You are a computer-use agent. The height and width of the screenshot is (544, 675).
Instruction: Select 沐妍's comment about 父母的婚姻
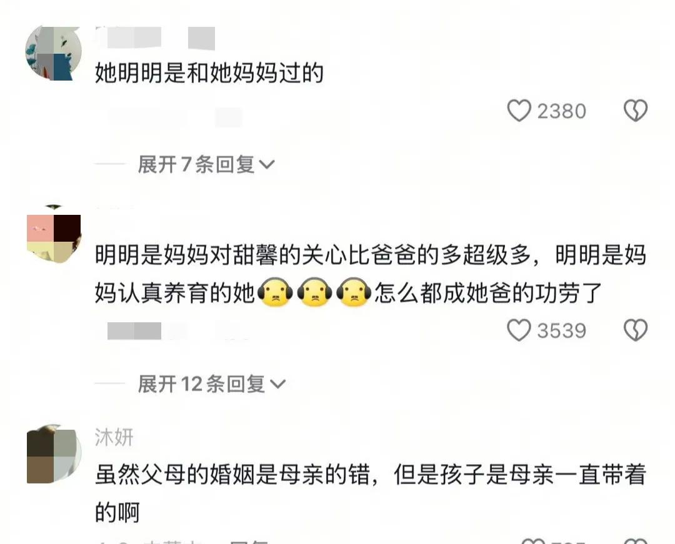coord(370,493)
